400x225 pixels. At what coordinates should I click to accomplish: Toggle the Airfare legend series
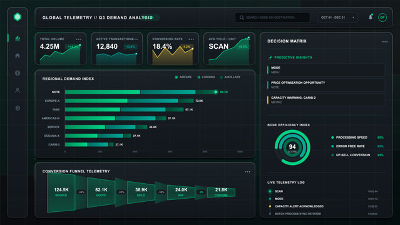pyautogui.click(x=183, y=77)
